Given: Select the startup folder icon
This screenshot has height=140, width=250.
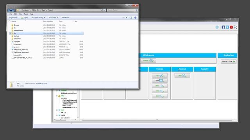Looking at the screenshot, I should 12,36.
